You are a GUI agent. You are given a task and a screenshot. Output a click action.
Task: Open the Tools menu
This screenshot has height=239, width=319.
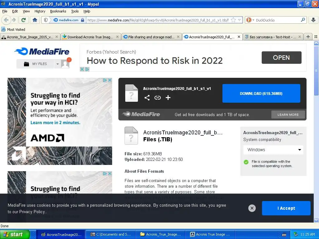pos(75,11)
